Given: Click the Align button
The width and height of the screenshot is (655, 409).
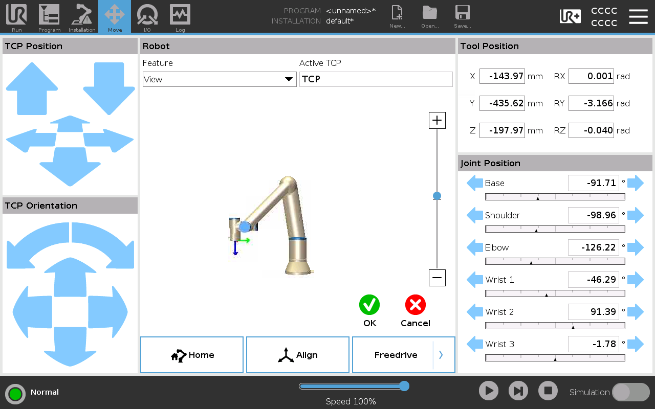Looking at the screenshot, I should (x=298, y=355).
